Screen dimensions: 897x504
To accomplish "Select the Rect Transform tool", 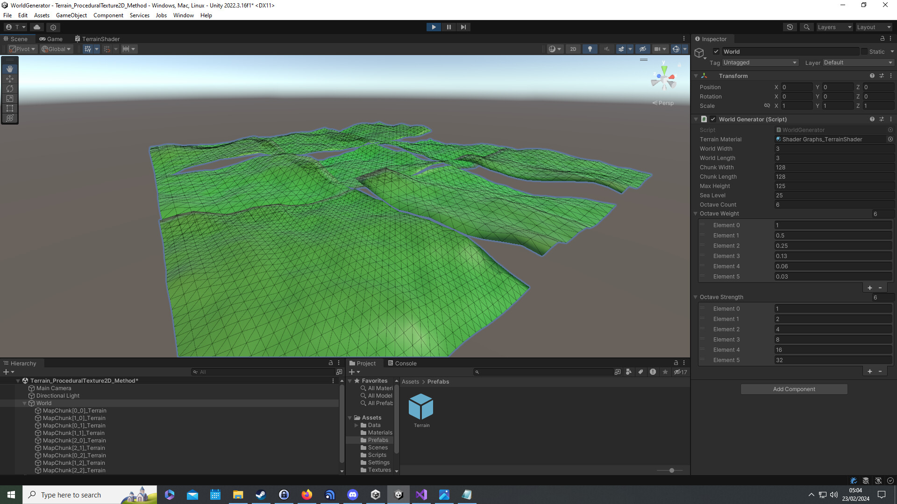I will pyautogui.click(x=10, y=108).
